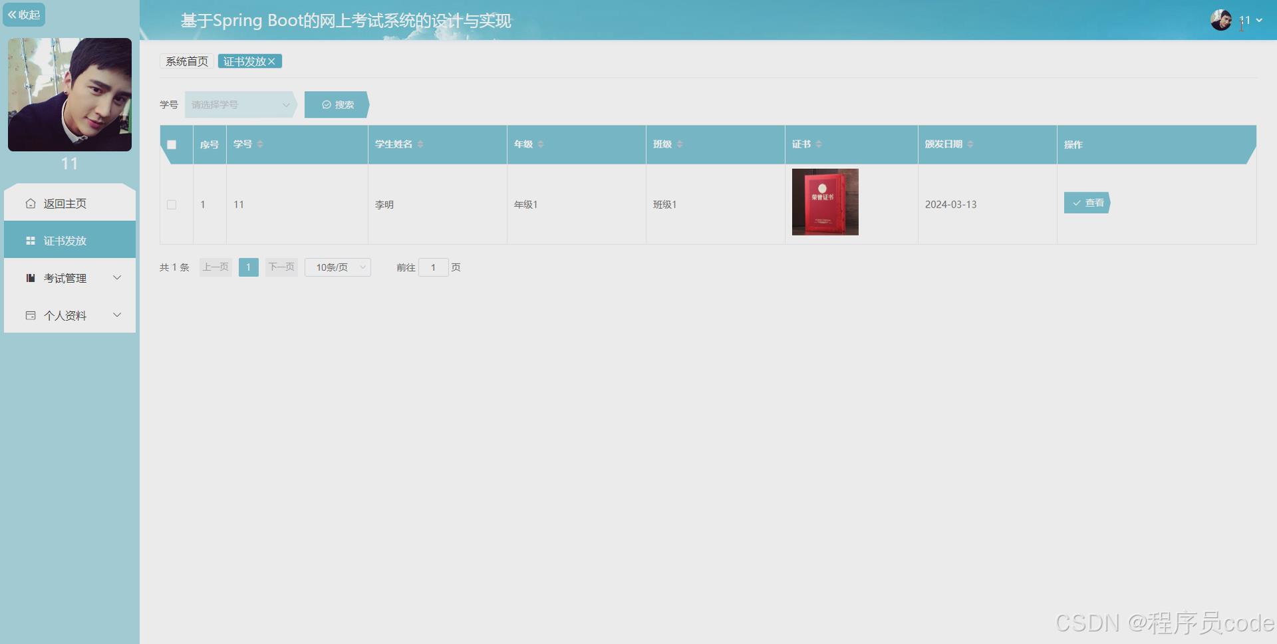Click the large profile photo in sidebar

pyautogui.click(x=70, y=94)
